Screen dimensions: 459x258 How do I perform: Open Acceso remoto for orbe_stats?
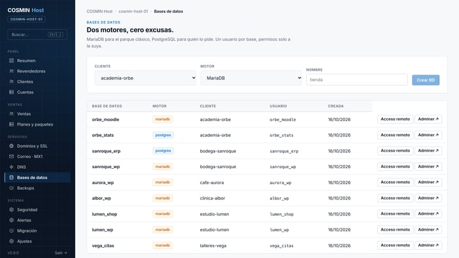point(395,135)
